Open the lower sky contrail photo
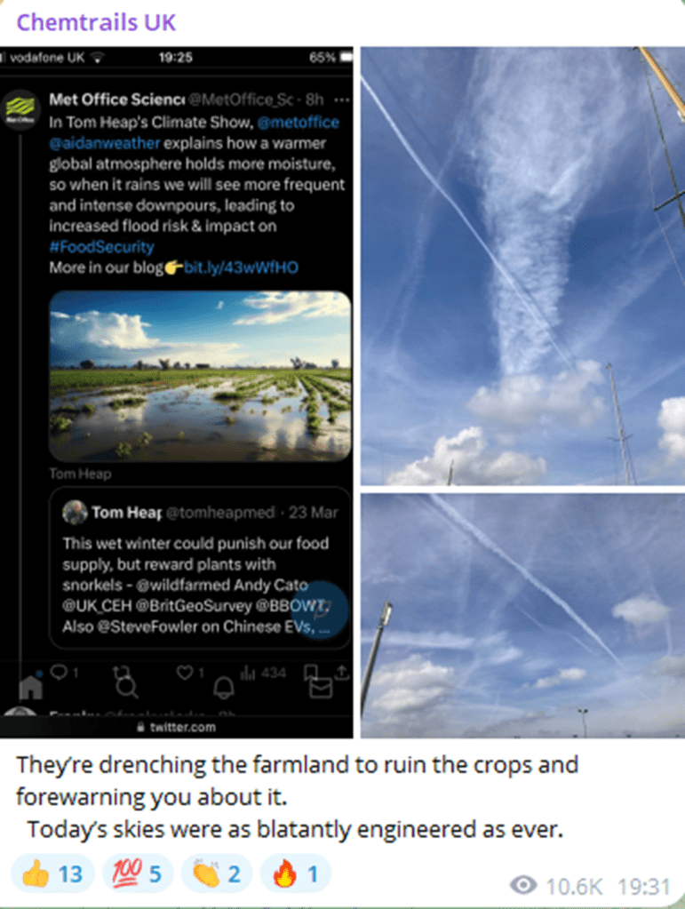Viewport: 685px width, 909px height. [522, 616]
